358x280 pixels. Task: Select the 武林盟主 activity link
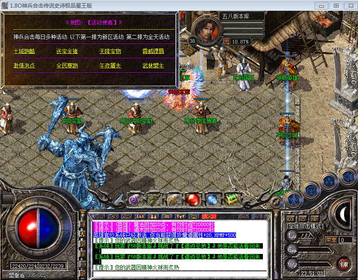coord(153,66)
